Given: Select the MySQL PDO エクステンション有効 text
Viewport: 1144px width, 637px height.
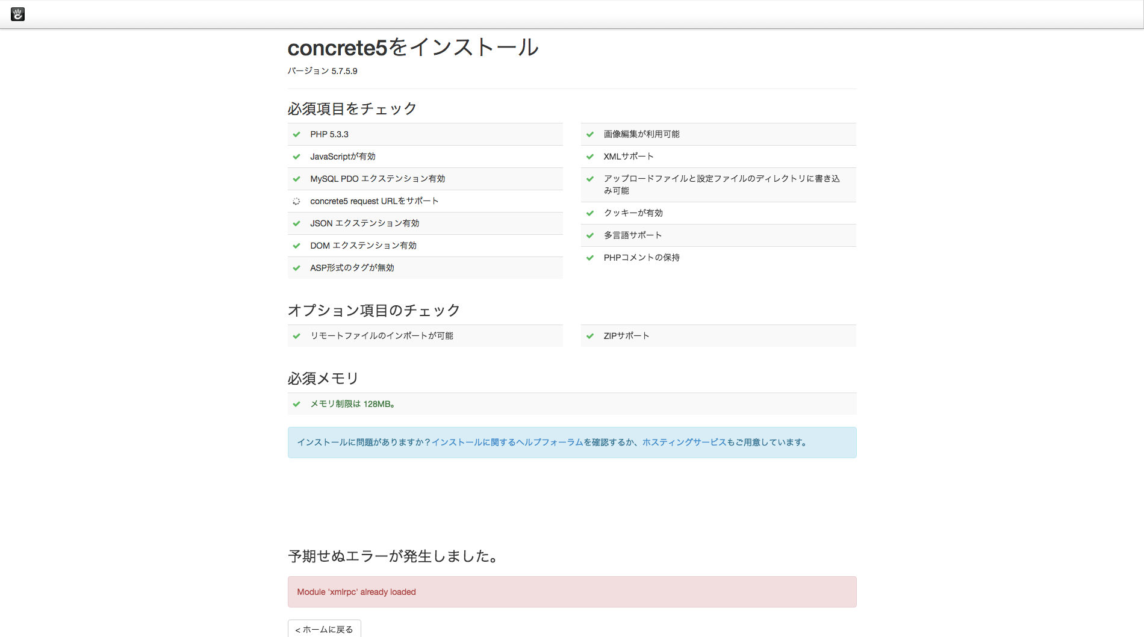Looking at the screenshot, I should [378, 179].
